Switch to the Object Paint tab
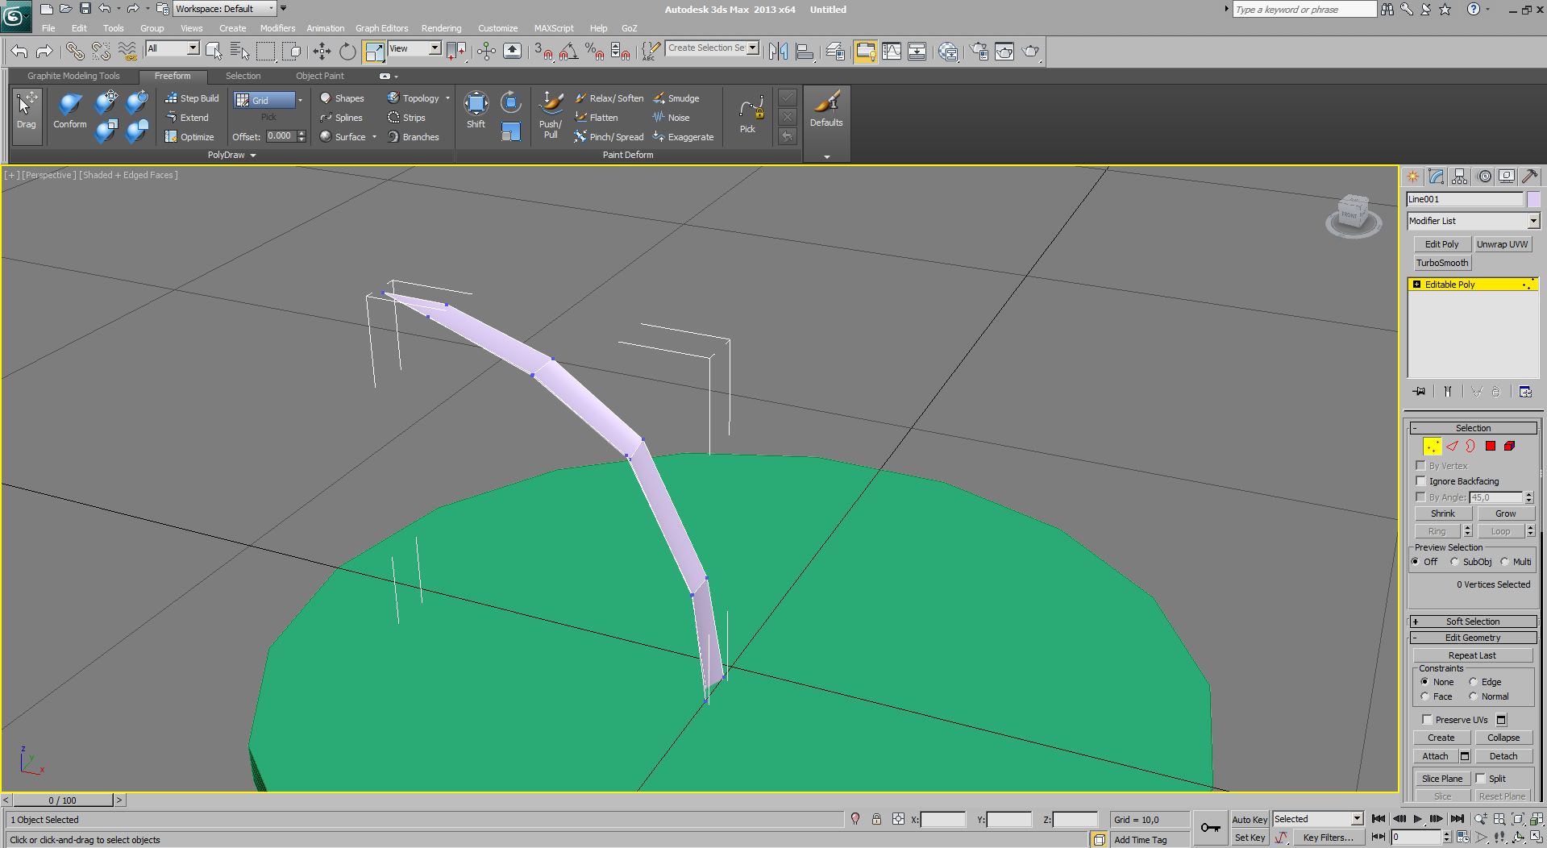Image resolution: width=1547 pixels, height=848 pixels. 319,76
